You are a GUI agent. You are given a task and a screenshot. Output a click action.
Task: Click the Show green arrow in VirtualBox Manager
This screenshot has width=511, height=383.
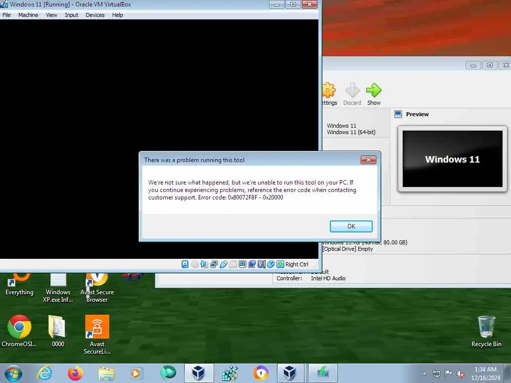click(x=373, y=94)
